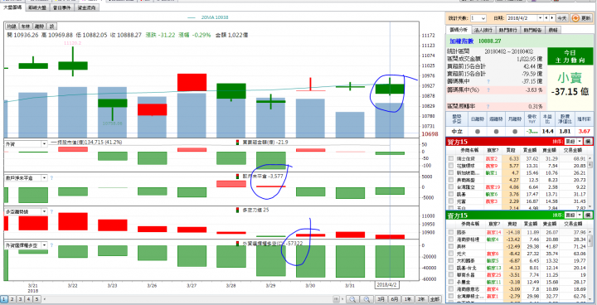Set chart range to 3月
Screen dimensions: 597x305
381,299
